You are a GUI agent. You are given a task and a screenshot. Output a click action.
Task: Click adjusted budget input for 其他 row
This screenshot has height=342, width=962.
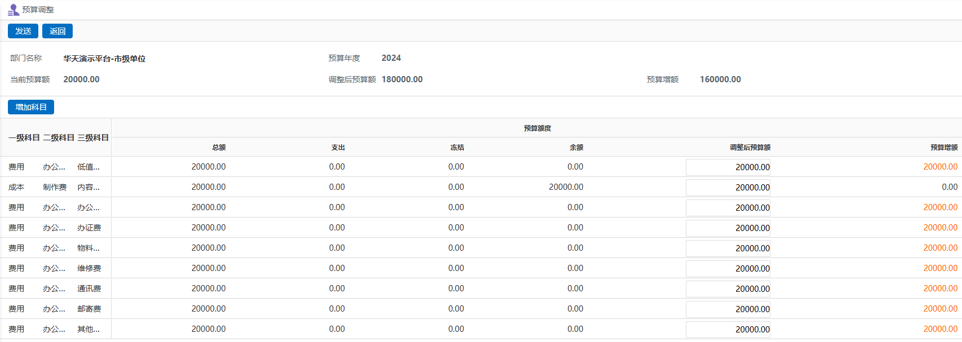tap(728, 330)
